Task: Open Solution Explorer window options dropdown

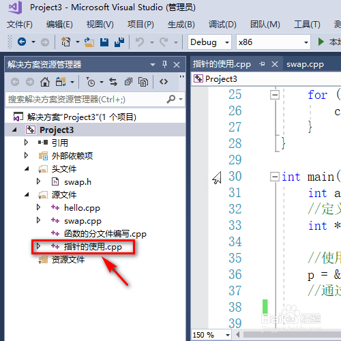Action: coord(153,65)
